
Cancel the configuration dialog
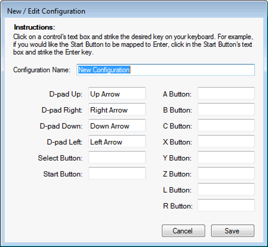(183, 231)
